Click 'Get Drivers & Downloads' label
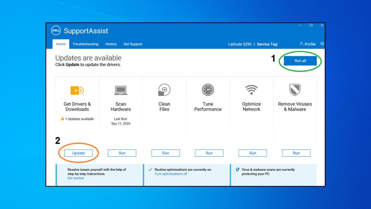Image resolution: width=371 pixels, height=209 pixels. coord(77,107)
